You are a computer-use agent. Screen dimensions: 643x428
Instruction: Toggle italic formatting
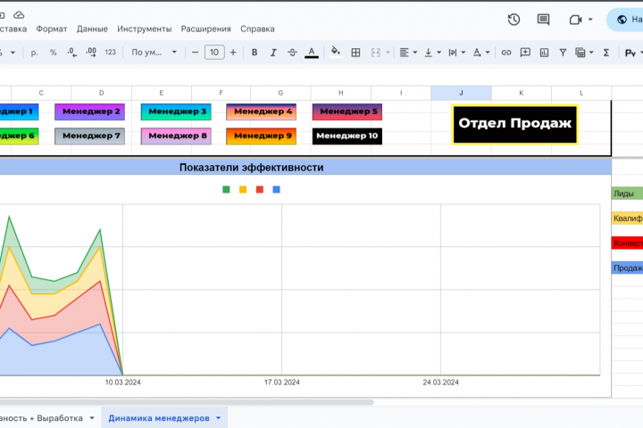272,53
